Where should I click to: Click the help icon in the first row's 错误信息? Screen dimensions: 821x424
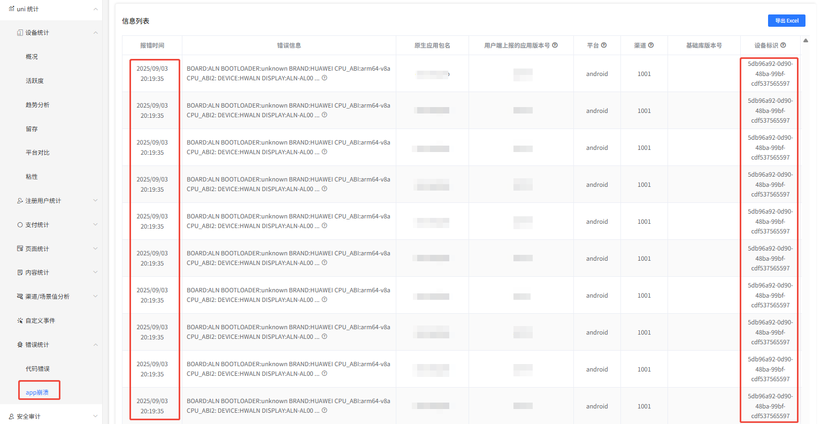click(325, 78)
